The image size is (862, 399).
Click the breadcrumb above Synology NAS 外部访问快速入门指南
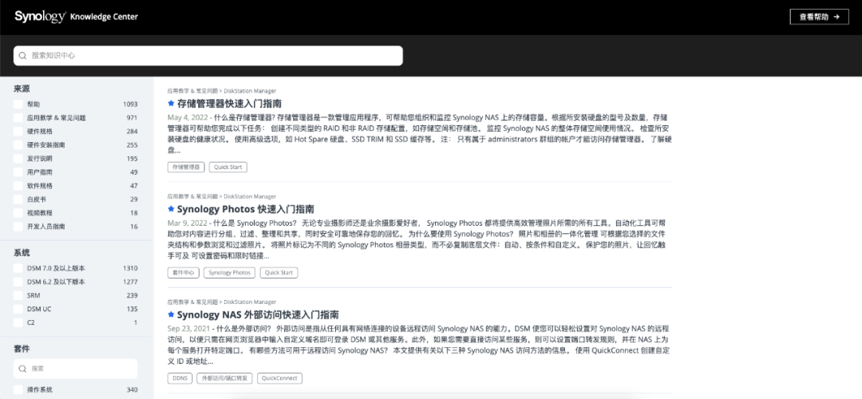[x=222, y=302]
